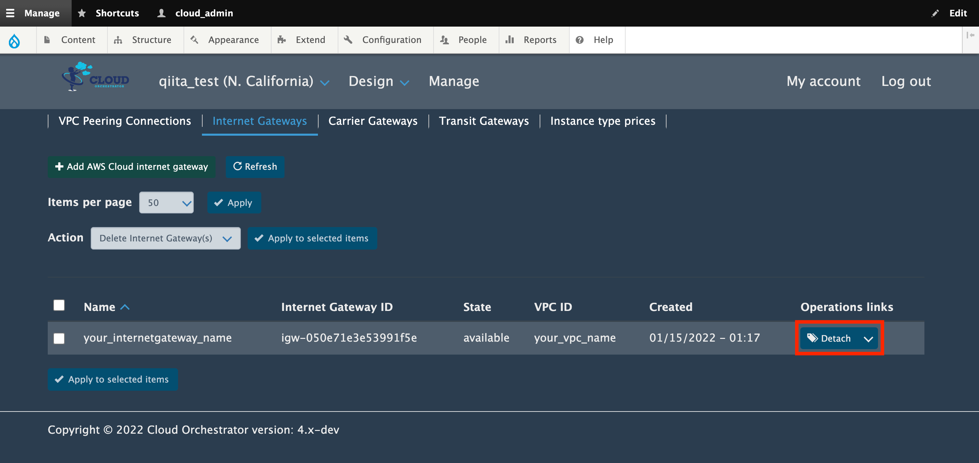Click the toolbar orientation toggle icon
The image size is (979, 463).
pos(970,35)
